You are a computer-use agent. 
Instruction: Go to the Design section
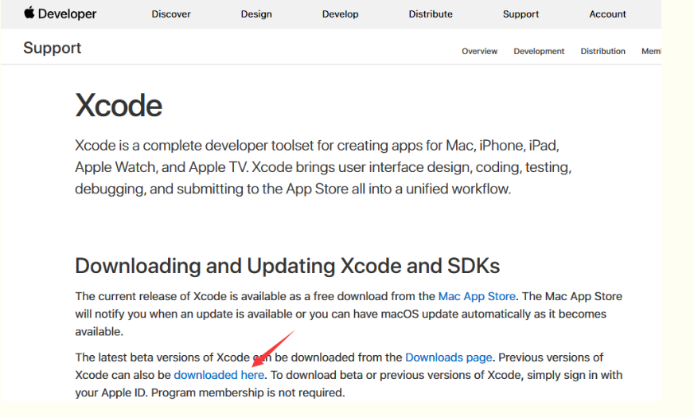point(256,14)
